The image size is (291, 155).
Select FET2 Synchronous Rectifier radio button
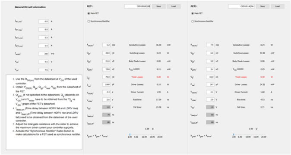coord(193,21)
